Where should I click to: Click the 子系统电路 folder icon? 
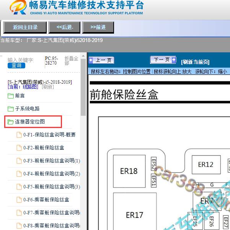tap(11, 109)
